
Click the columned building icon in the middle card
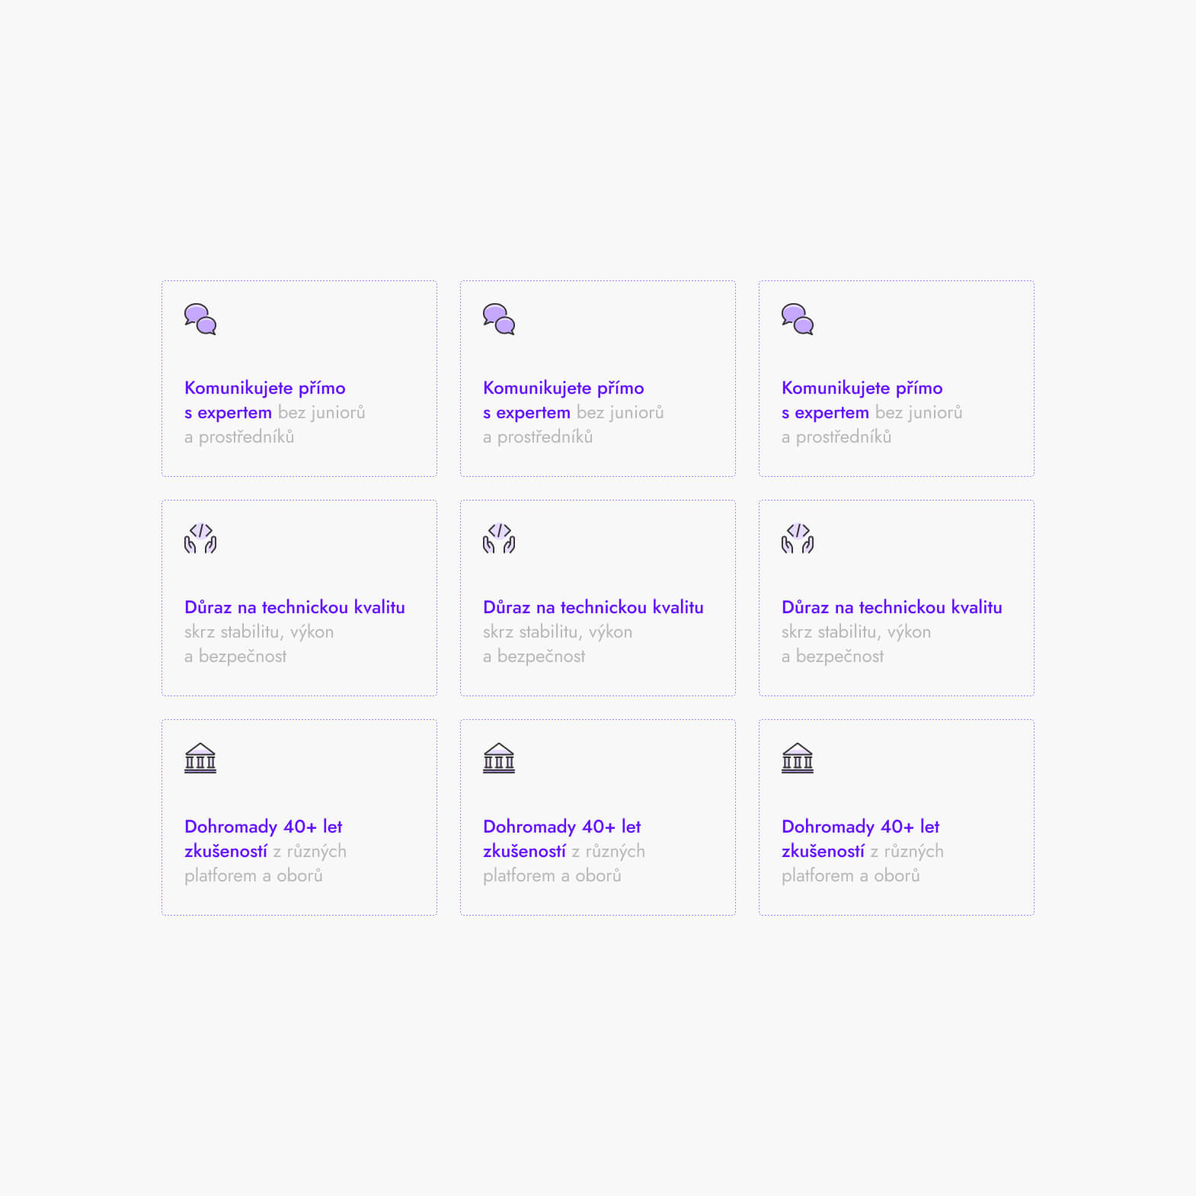pyautogui.click(x=499, y=758)
